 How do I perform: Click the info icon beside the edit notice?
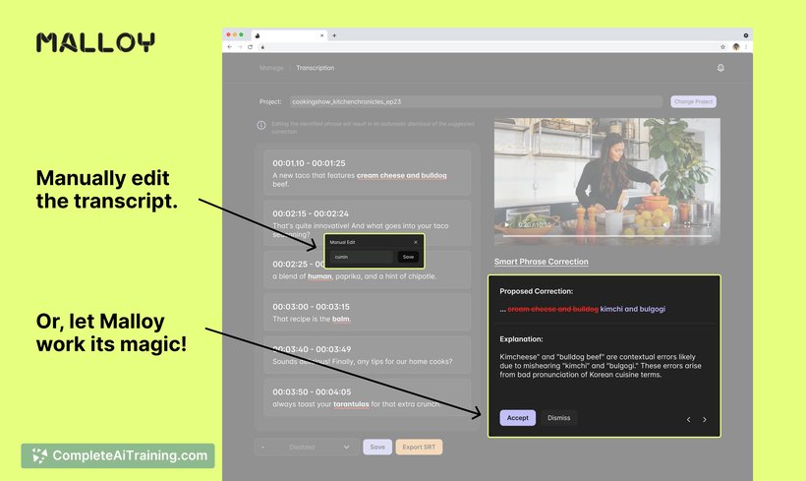pyautogui.click(x=261, y=125)
